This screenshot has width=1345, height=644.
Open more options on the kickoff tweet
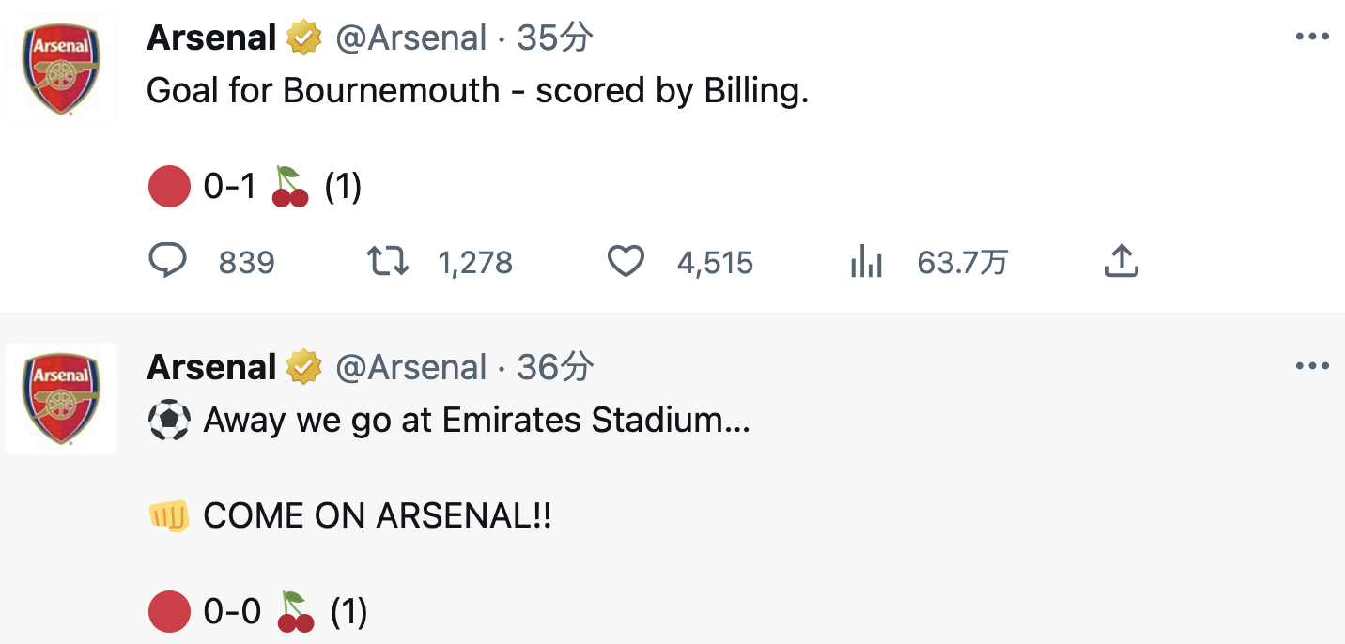coord(1311,366)
